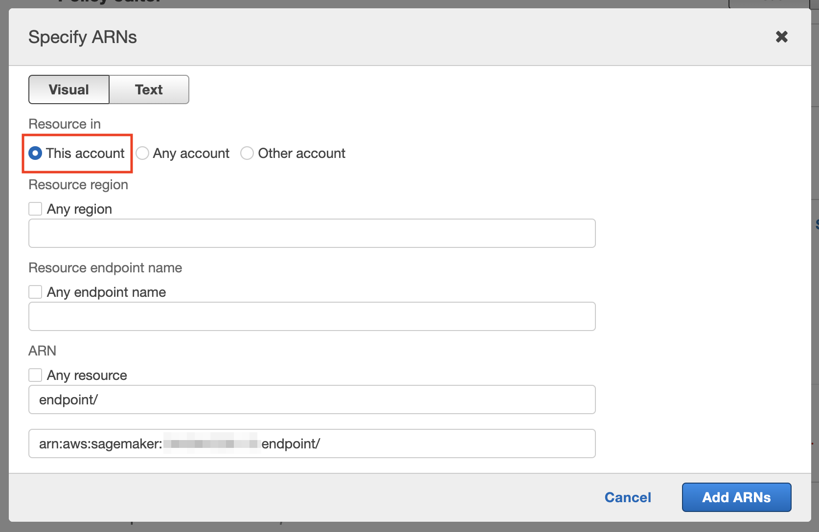The height and width of the screenshot is (532, 819).
Task: Enable the "Any resource" checkbox
Action: tap(35, 375)
